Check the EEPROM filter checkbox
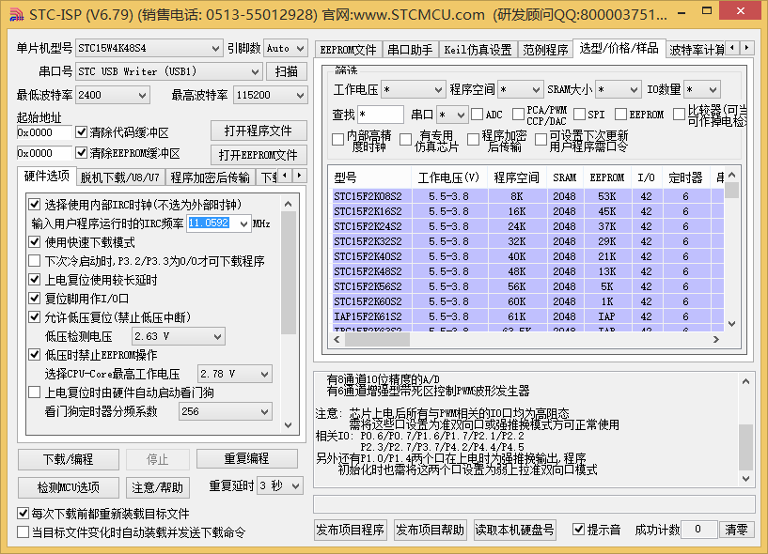The width and height of the screenshot is (768, 554). pyautogui.click(x=620, y=114)
